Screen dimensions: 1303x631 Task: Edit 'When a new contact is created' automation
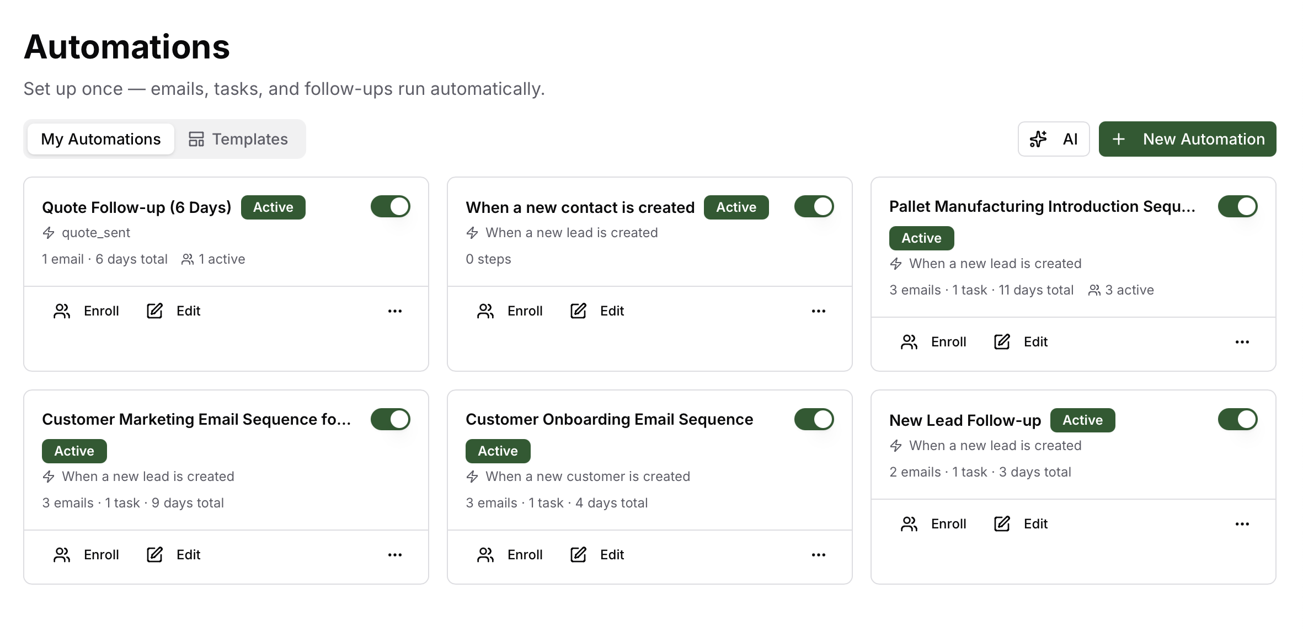tap(597, 311)
